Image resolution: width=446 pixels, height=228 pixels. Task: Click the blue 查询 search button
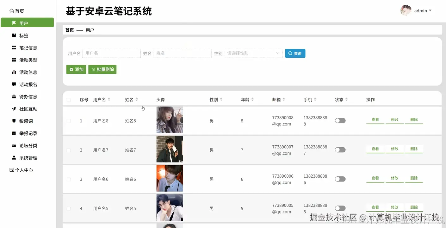295,53
